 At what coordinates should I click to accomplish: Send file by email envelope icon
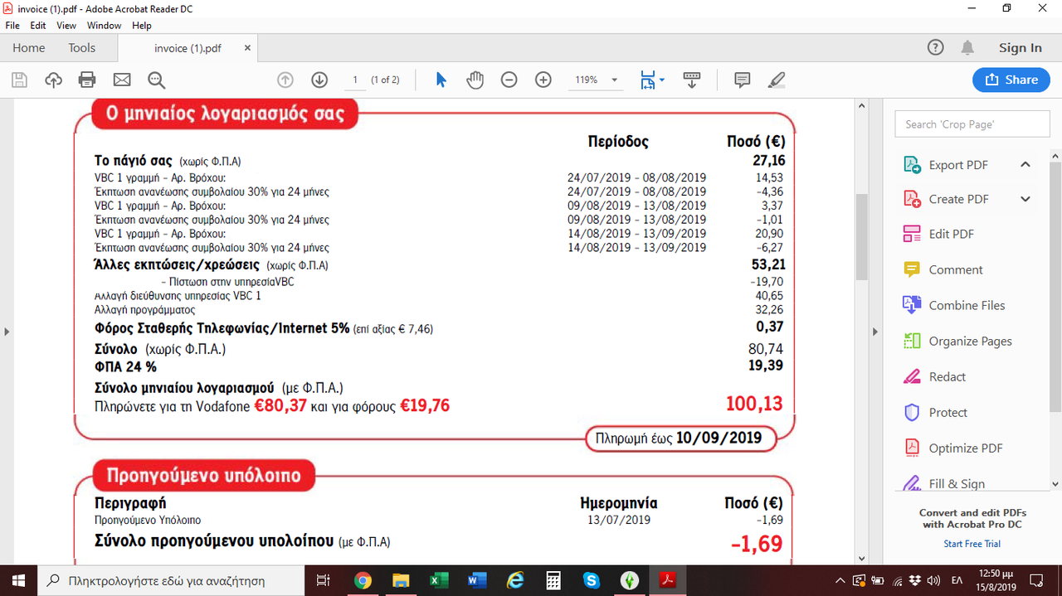coord(122,80)
